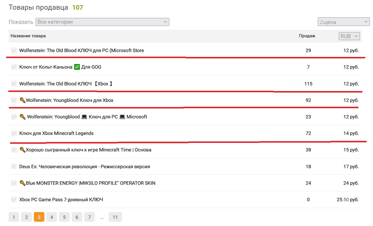373x226 pixels.
Task: Go to page 1 of products
Action: [x=14, y=217]
